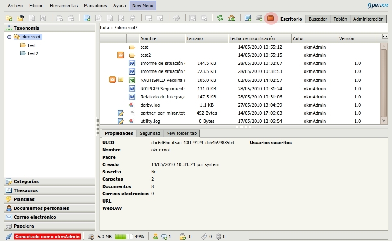392x241 pixels.
Task: Click the scanner toolbar icon
Action: click(x=259, y=18)
